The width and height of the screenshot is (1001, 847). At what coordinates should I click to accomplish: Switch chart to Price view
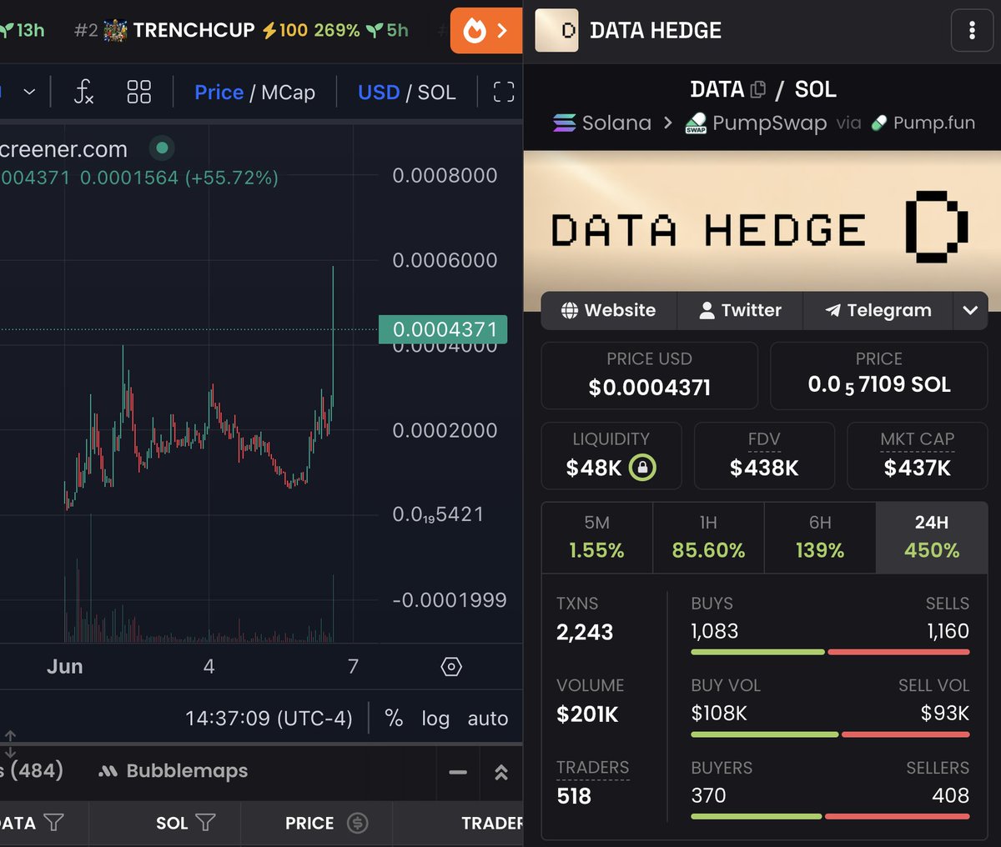219,92
